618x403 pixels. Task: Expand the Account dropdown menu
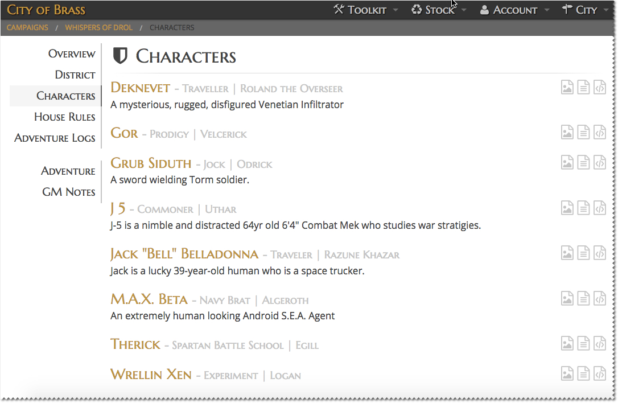pyautogui.click(x=514, y=10)
